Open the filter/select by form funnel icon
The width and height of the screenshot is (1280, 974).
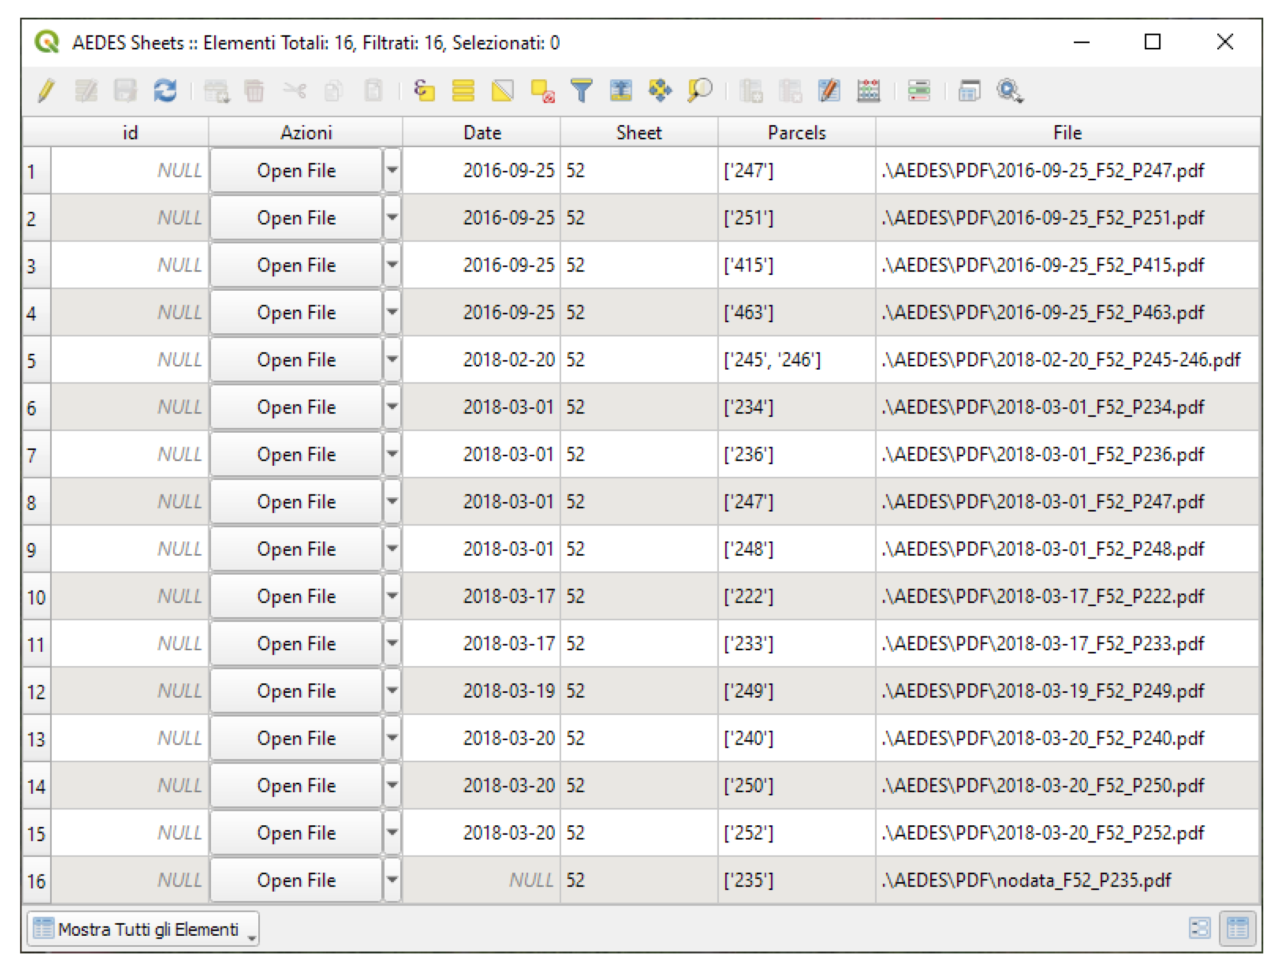pos(581,91)
